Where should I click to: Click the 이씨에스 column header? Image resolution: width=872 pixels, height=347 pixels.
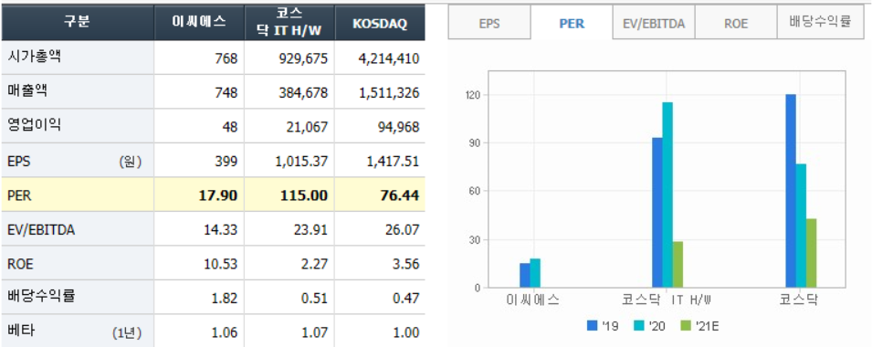[199, 22]
